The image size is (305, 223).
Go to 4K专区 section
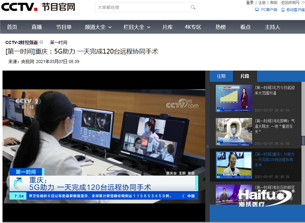tap(192, 27)
